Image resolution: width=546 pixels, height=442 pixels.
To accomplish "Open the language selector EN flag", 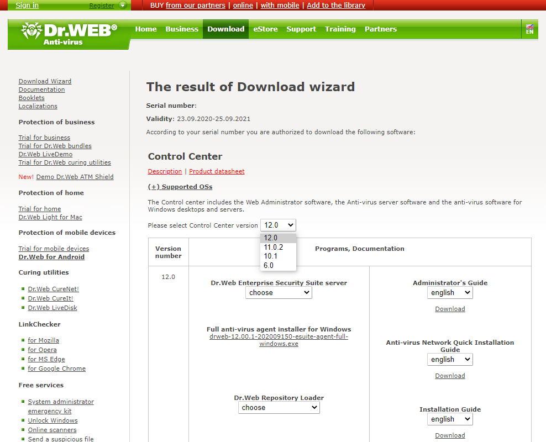I will point(529,29).
